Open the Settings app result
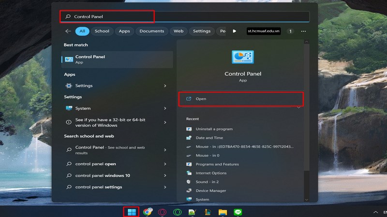This screenshot has height=217, width=387. [117, 86]
